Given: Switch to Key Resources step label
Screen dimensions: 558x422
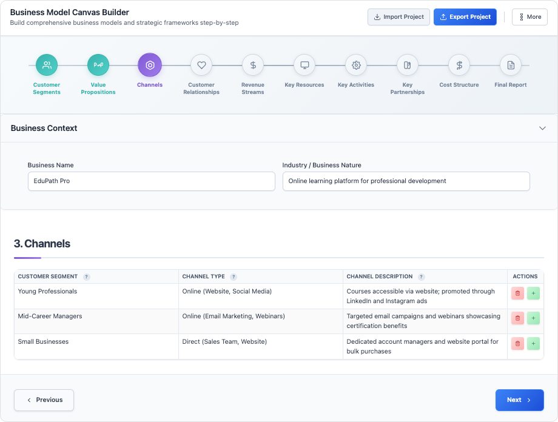Looking at the screenshot, I should (304, 85).
